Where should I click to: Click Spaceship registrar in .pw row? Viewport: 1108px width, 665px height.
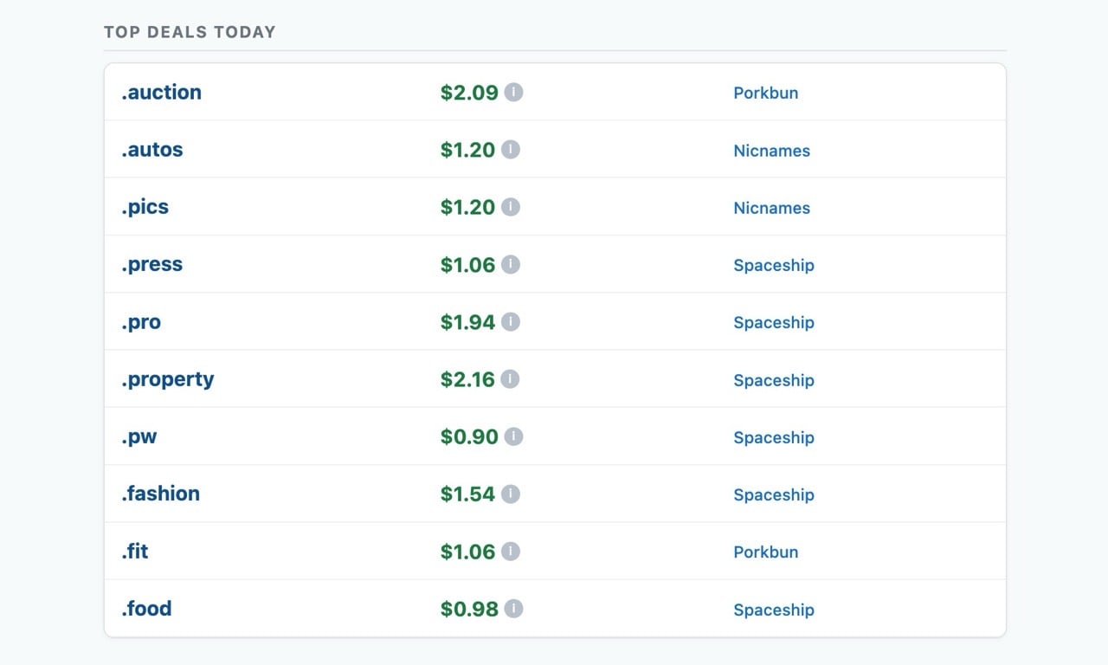pyautogui.click(x=774, y=437)
